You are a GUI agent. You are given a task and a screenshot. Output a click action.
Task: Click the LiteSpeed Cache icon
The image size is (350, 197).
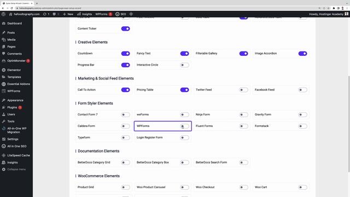(x=4, y=155)
